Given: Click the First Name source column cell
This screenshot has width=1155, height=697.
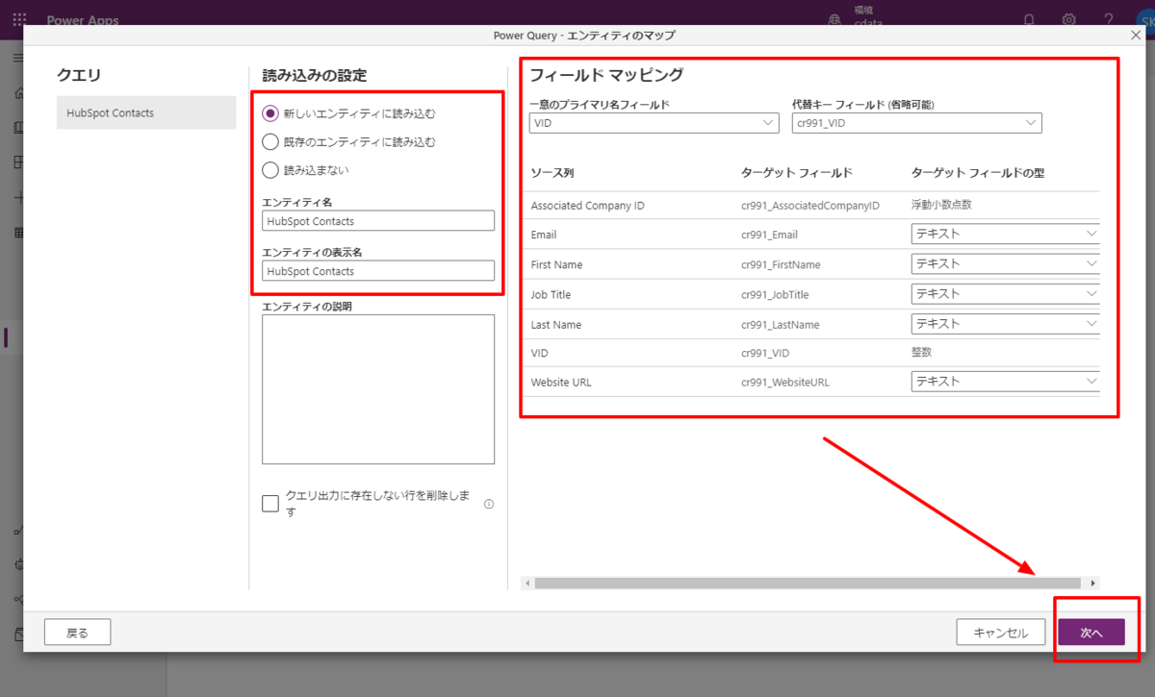Looking at the screenshot, I should [x=556, y=264].
